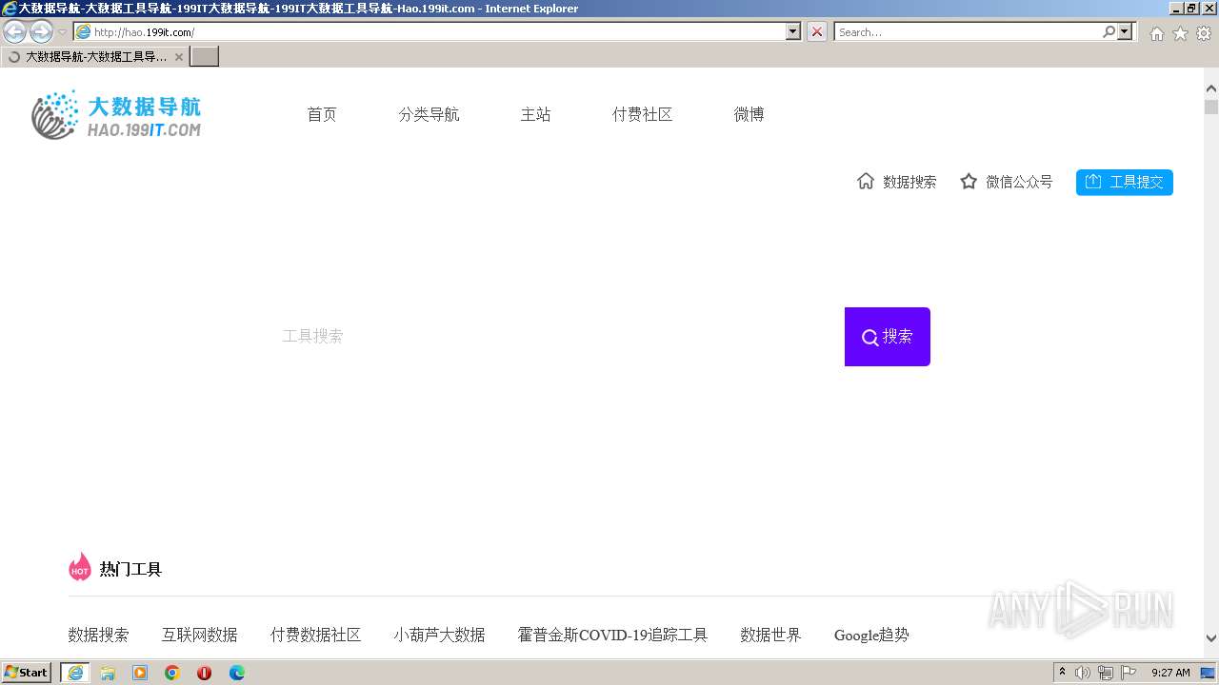The width and height of the screenshot is (1219, 685).
Task: Open the 微信公众号 link
Action: tap(1019, 182)
